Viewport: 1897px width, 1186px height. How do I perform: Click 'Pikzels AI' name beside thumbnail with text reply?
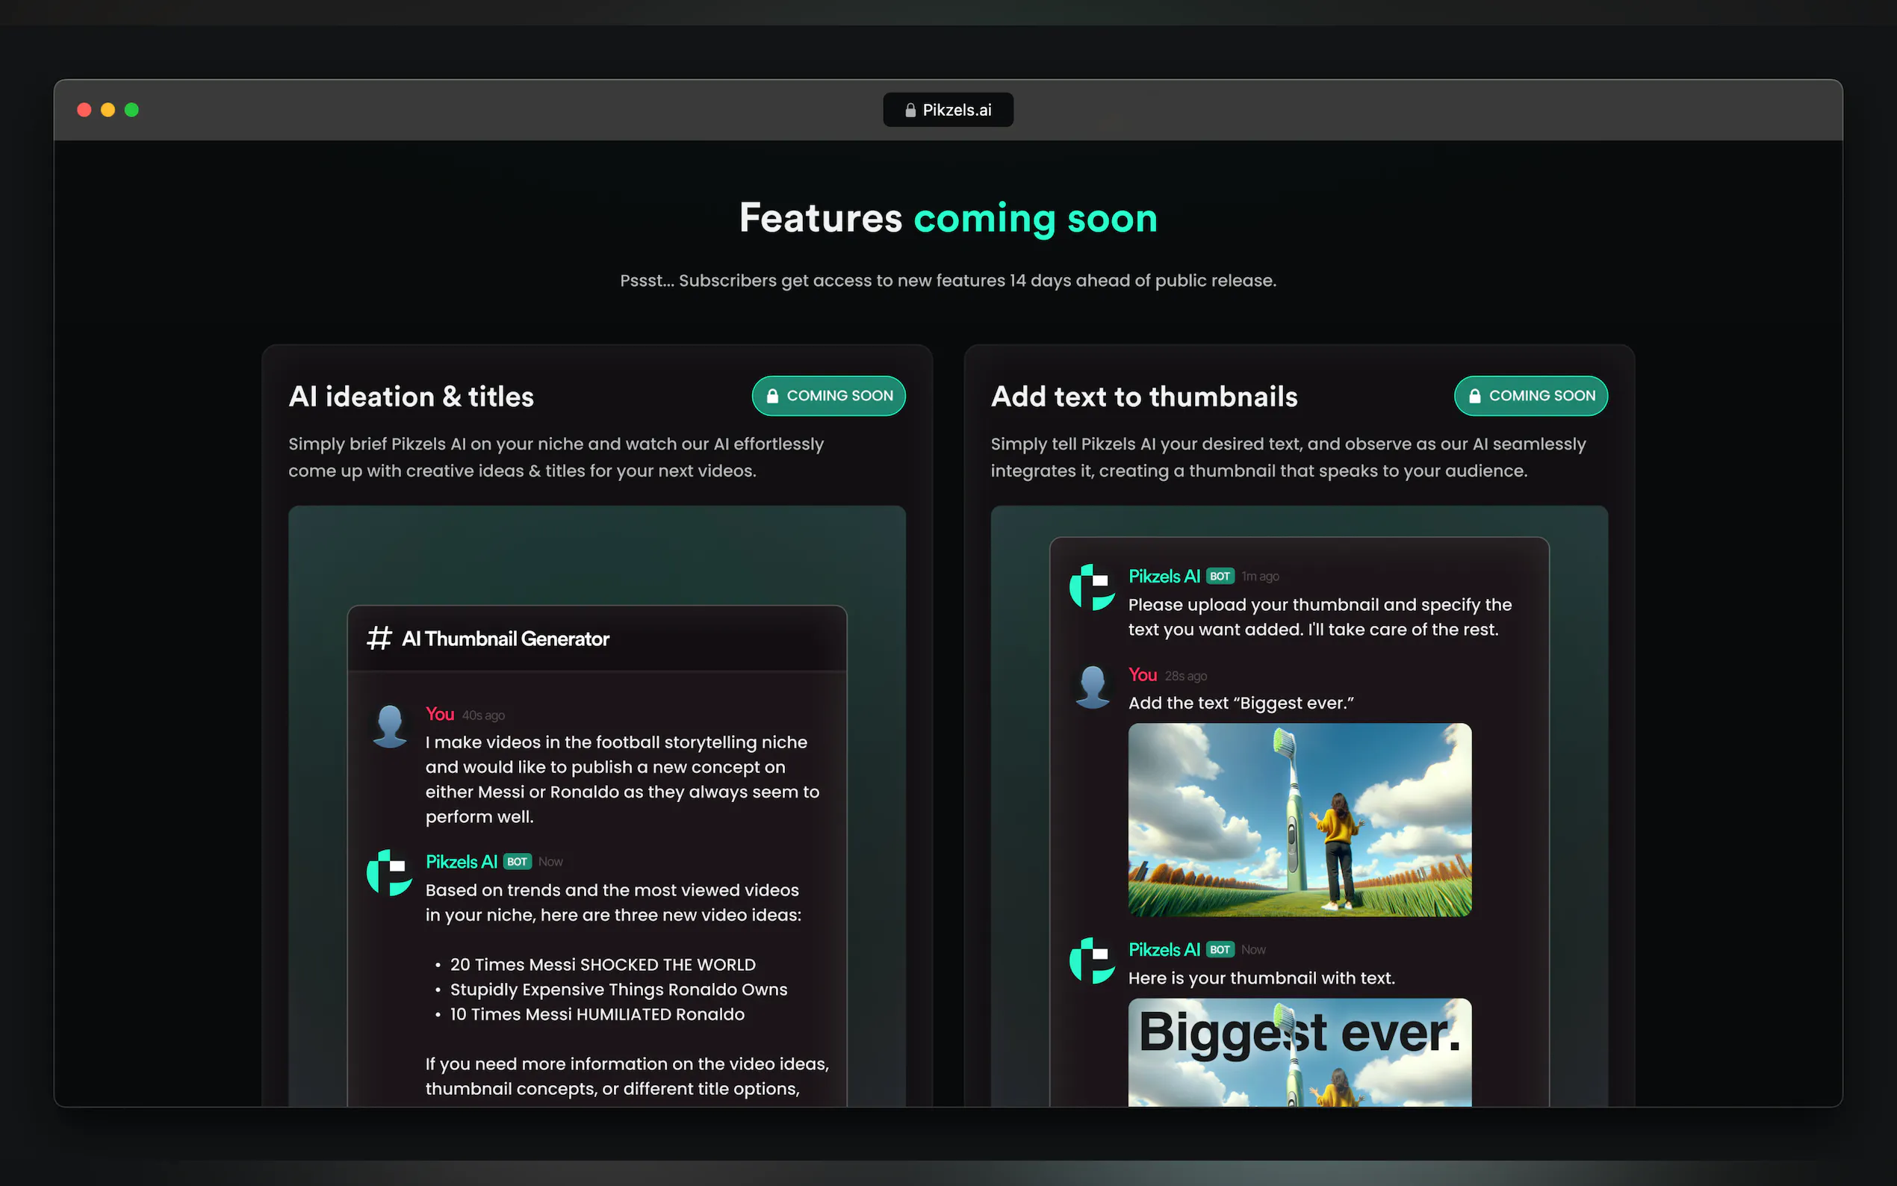coord(1164,950)
